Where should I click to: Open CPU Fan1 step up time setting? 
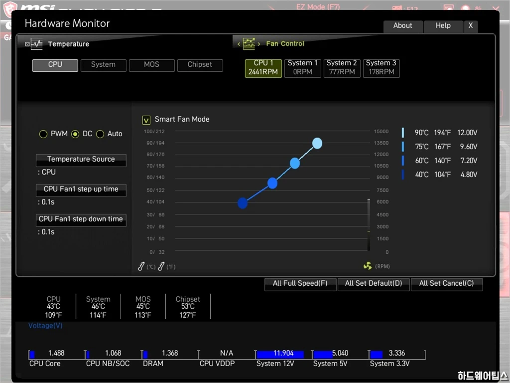pos(81,190)
